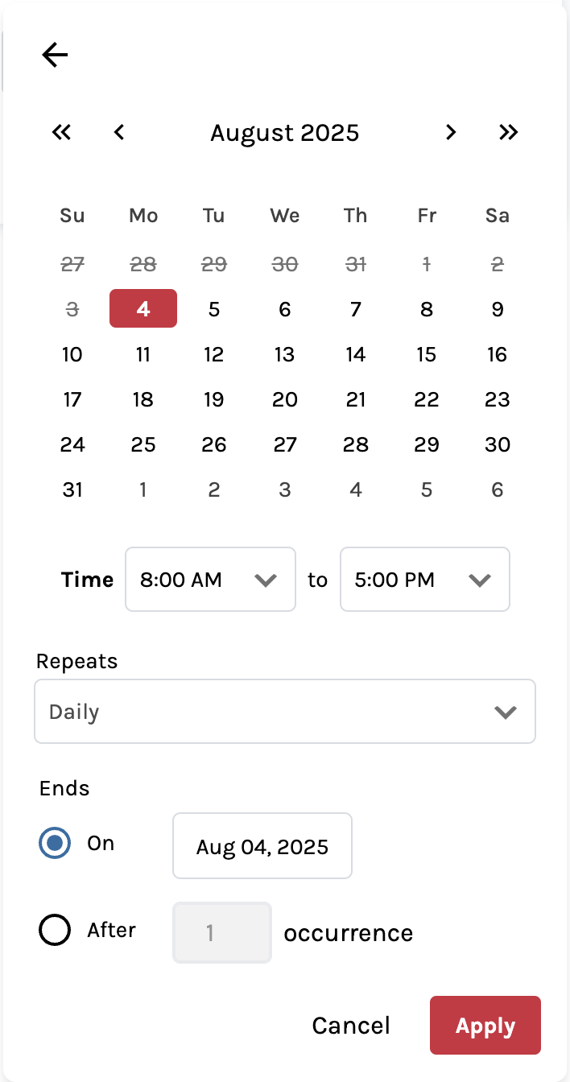Select August 15 on the calendar
The width and height of the screenshot is (570, 1082).
pos(427,354)
